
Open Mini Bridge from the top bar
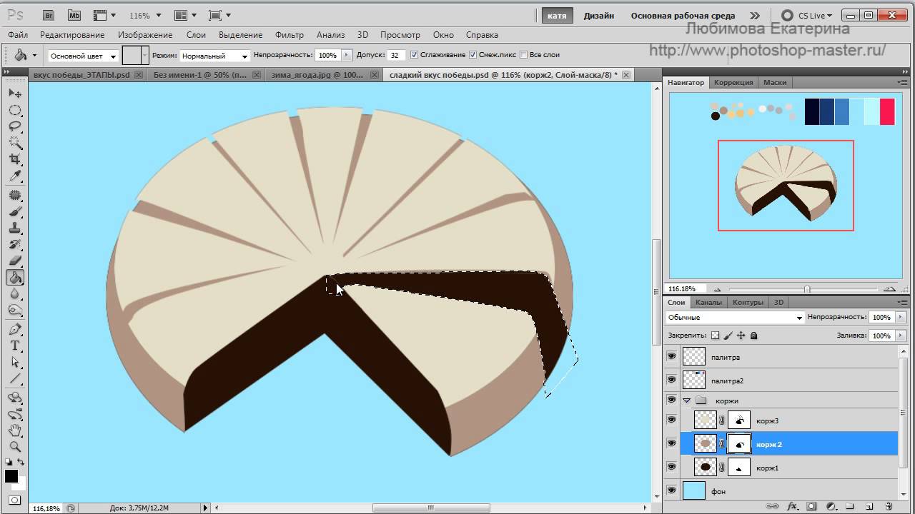[x=74, y=15]
